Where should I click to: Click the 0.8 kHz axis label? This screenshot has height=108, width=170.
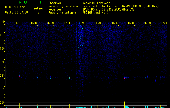click(x=2, y=76)
